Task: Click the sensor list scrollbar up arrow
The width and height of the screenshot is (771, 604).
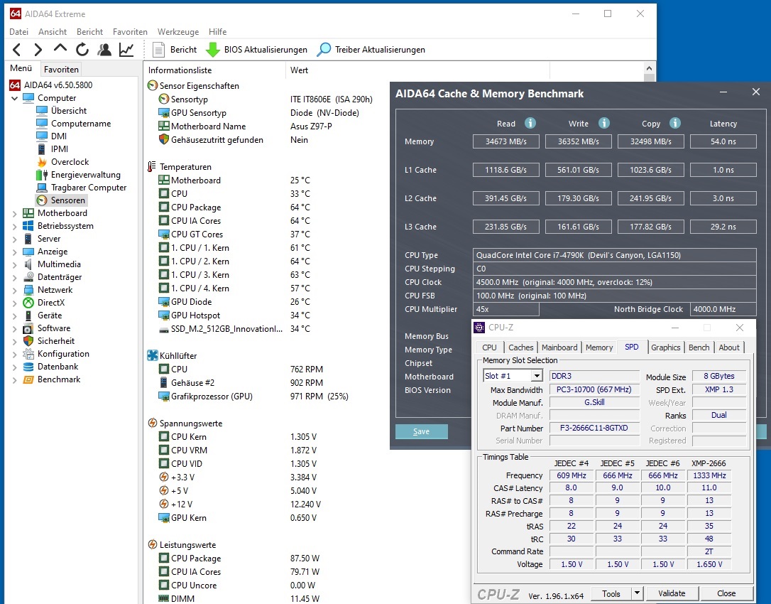Action: point(649,68)
